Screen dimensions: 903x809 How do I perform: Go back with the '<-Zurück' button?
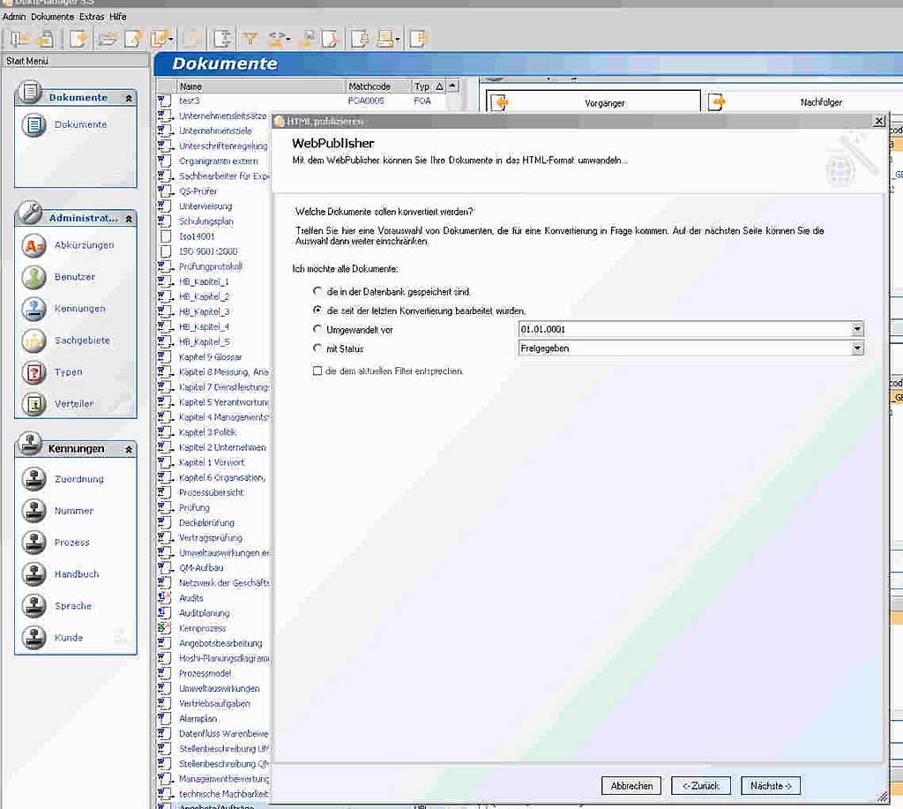pos(701,786)
